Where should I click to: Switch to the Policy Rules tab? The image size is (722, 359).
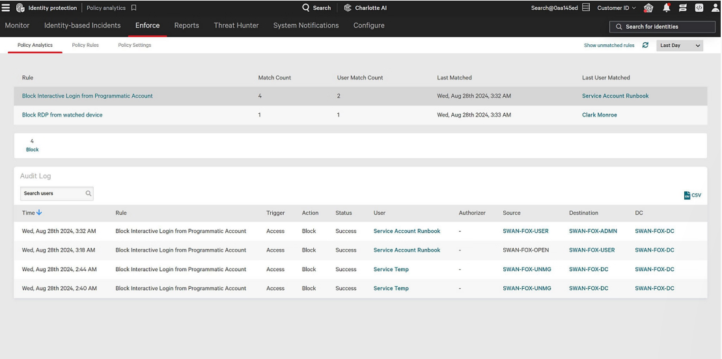[x=85, y=46]
